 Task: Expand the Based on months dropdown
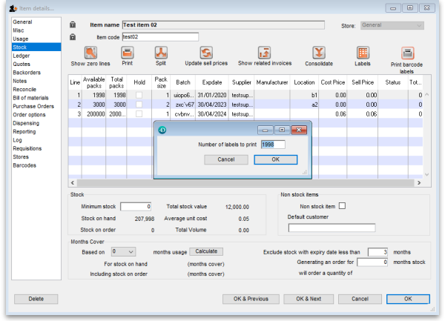tap(122, 251)
